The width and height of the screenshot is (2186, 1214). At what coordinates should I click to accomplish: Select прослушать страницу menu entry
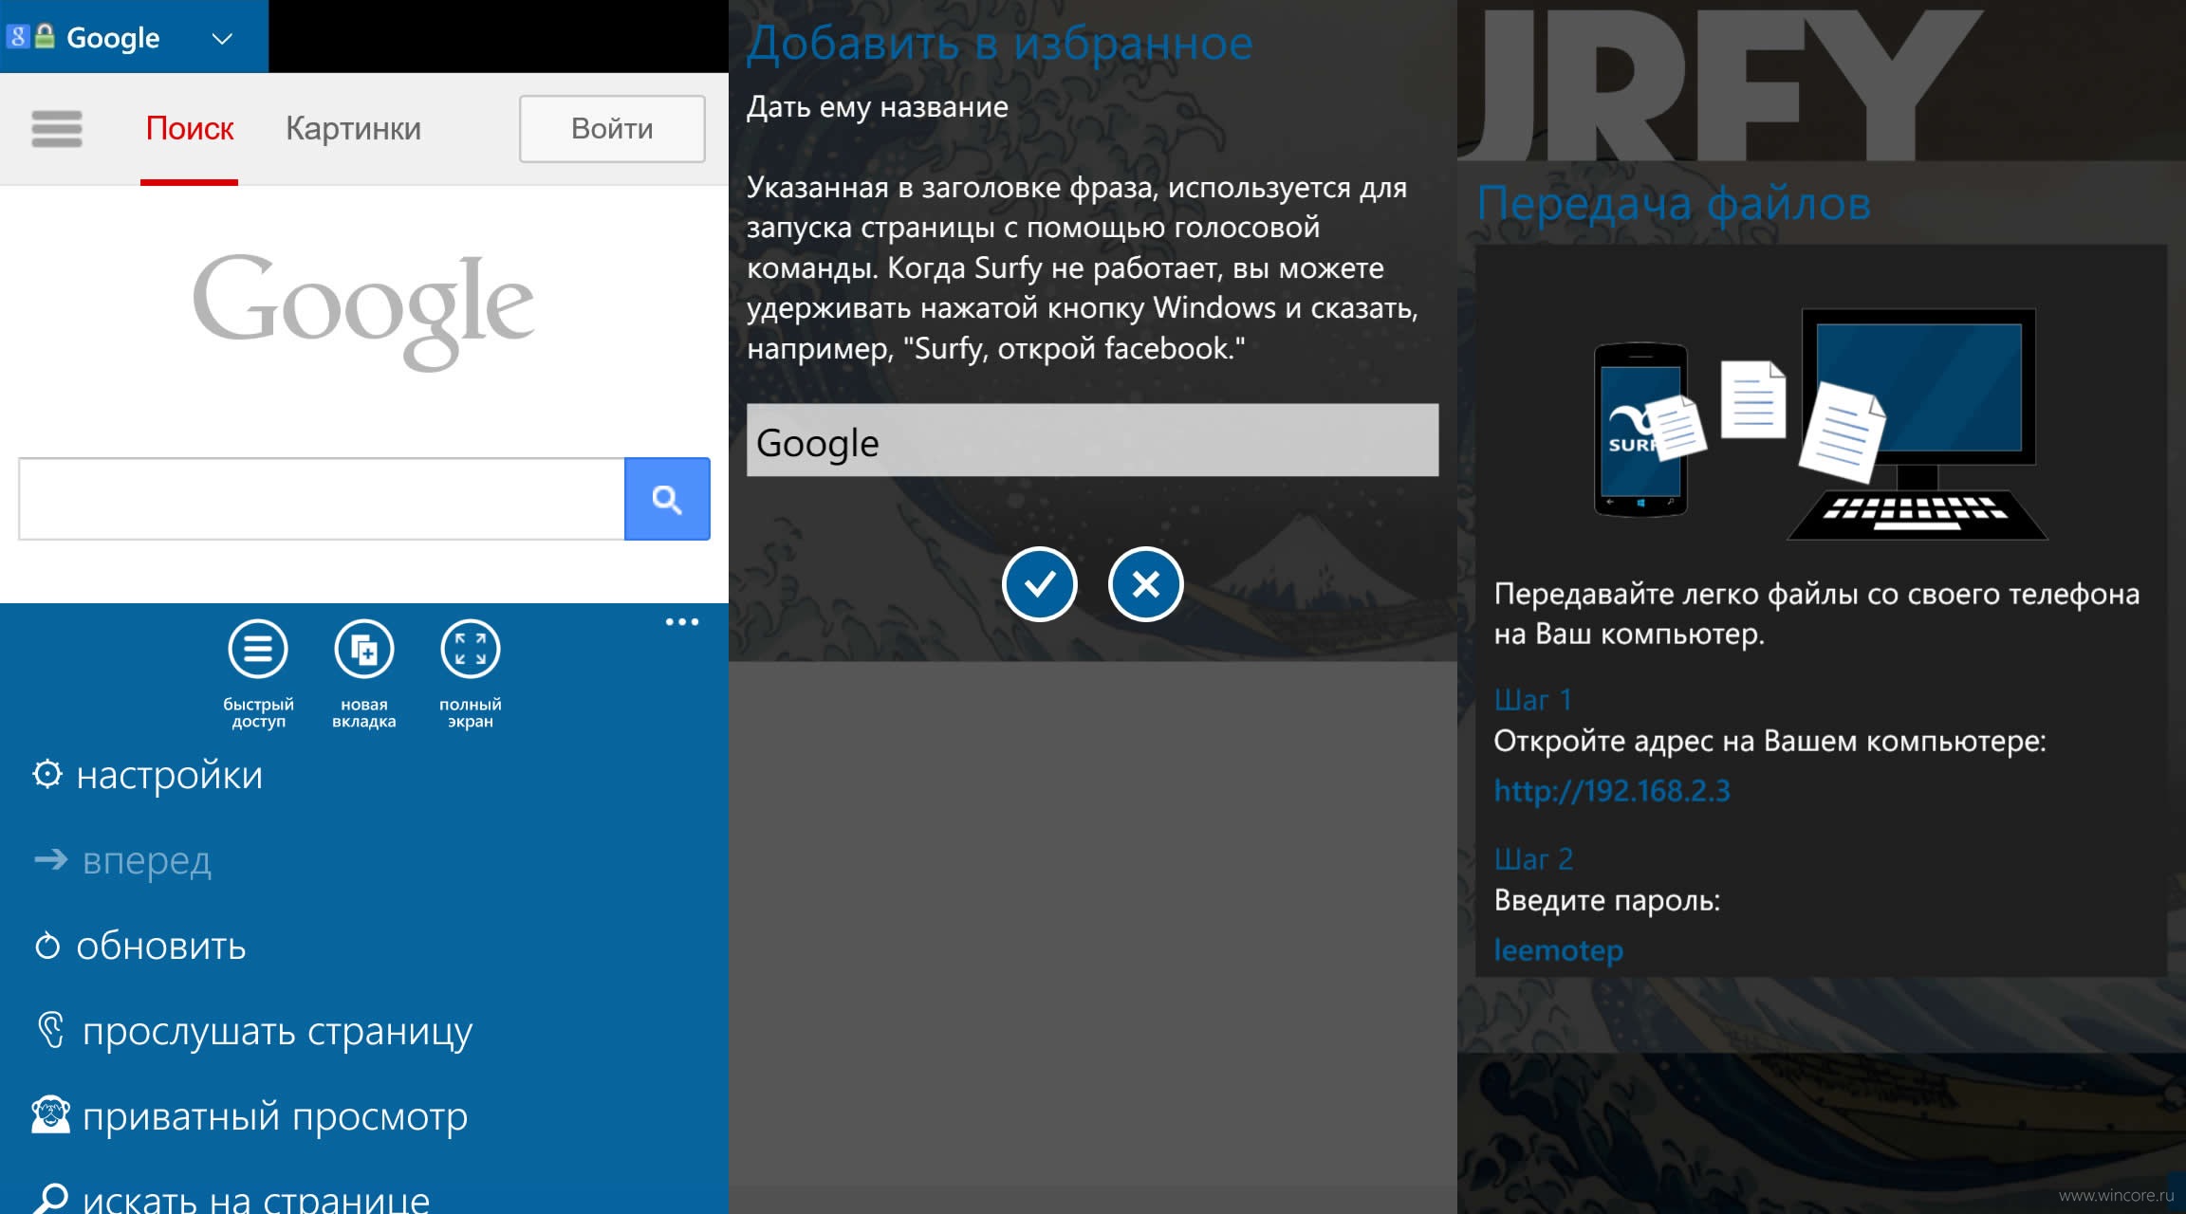coord(277,1032)
